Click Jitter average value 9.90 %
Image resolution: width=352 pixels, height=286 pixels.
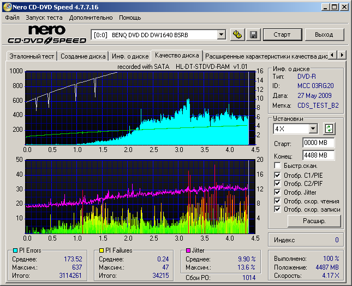tap(247, 259)
